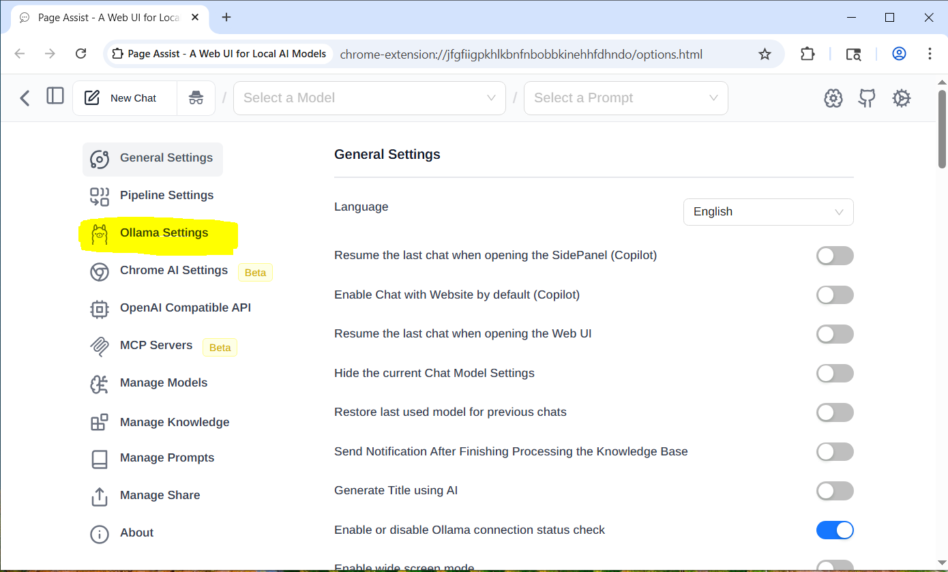Open Manage Models from the sidebar

coord(164,382)
